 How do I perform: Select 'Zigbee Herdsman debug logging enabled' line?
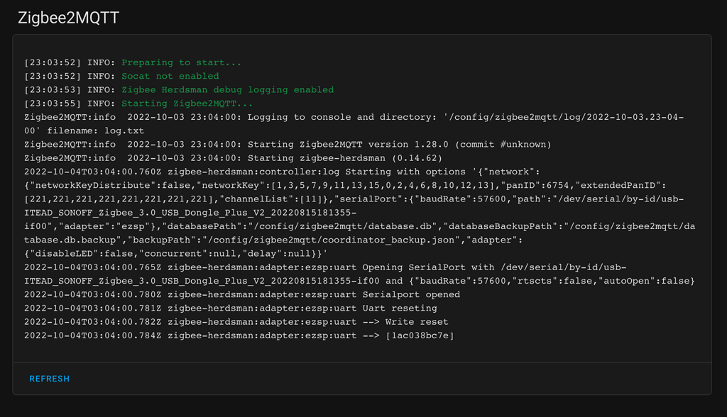click(x=227, y=90)
